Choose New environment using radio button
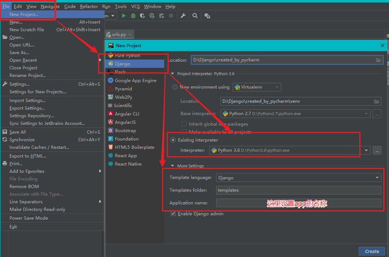389x257 pixels. [175, 87]
